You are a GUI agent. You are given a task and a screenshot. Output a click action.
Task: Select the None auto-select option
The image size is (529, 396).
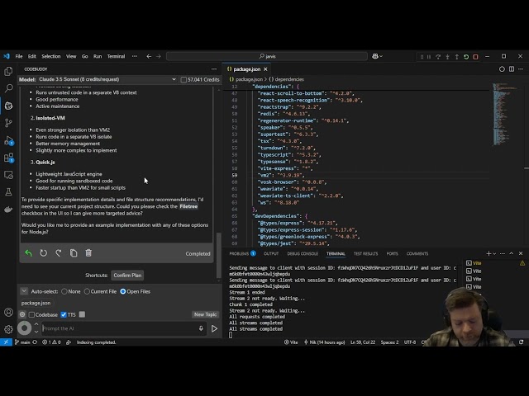64,291
